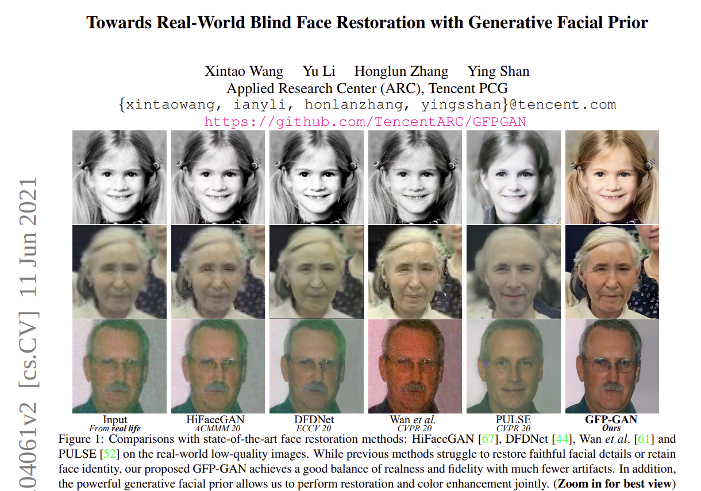This screenshot has width=701, height=491.
Task: Click the PULSE result of the elderly woman
Action: click(514, 270)
